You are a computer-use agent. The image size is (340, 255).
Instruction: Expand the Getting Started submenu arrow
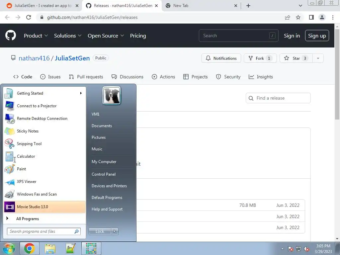(x=81, y=93)
